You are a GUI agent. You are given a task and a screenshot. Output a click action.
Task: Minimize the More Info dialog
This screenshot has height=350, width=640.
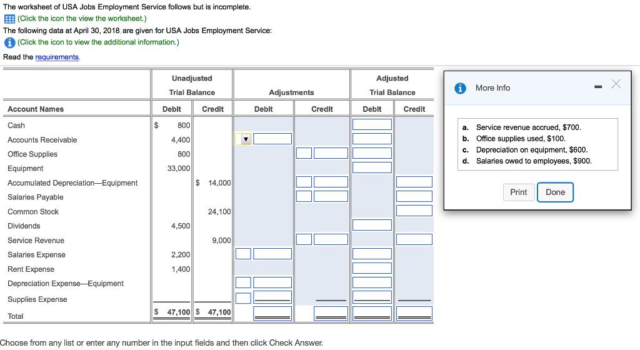pos(598,87)
